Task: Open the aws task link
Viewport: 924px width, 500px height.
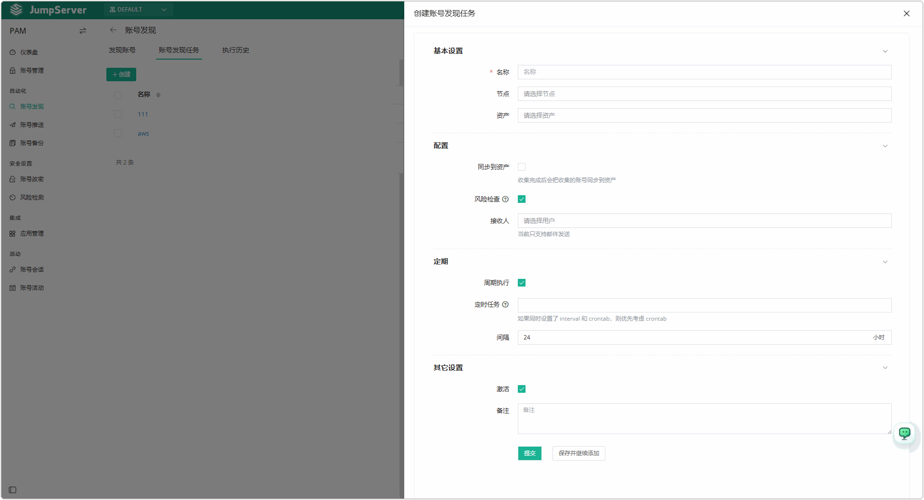Action: pos(143,134)
